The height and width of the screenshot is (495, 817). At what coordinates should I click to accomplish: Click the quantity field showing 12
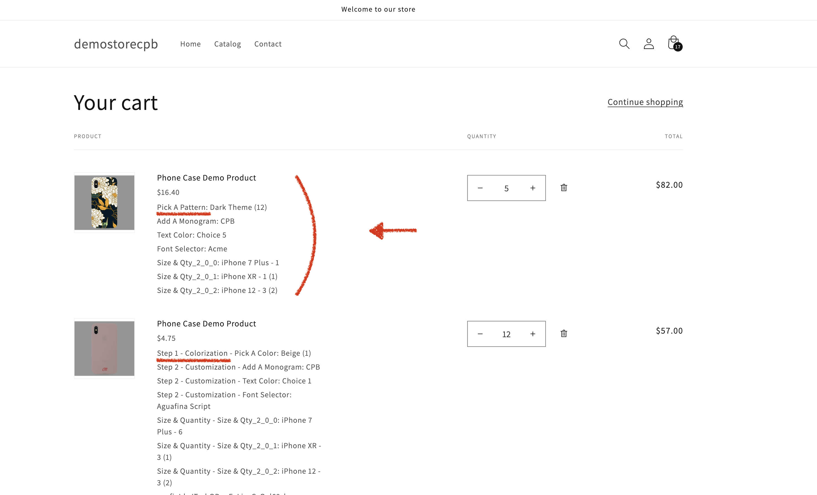(x=506, y=334)
